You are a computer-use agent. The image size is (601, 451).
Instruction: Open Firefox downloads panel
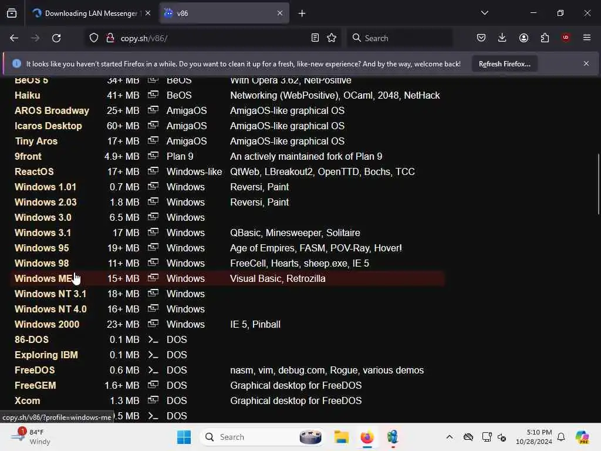502,38
